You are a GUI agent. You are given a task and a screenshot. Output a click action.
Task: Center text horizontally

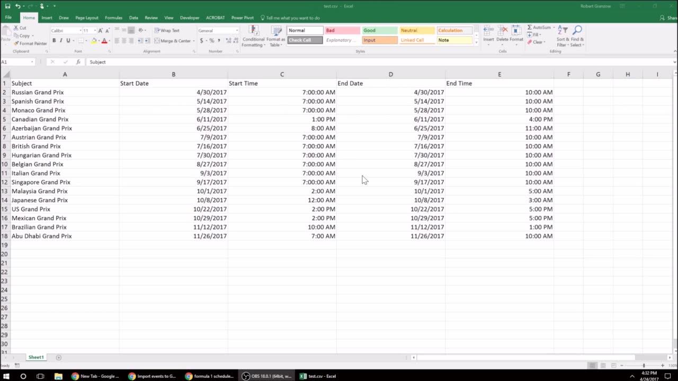[124, 41]
